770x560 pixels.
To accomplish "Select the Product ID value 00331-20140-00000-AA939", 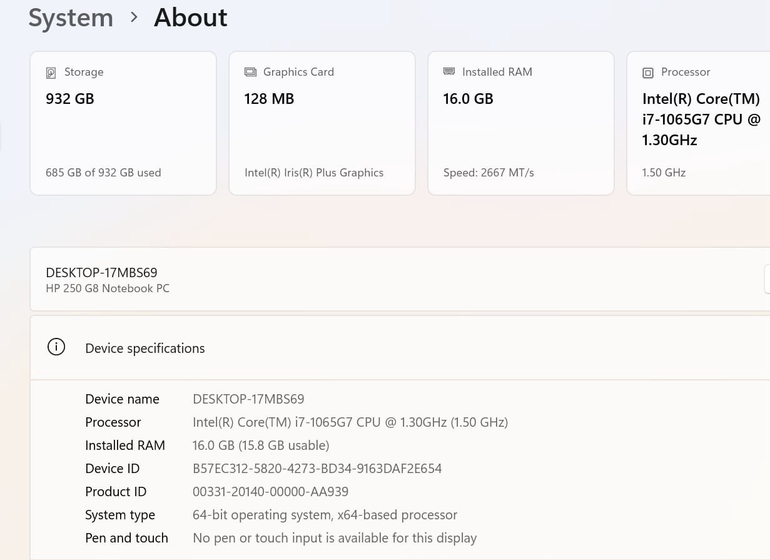I will click(x=270, y=492).
